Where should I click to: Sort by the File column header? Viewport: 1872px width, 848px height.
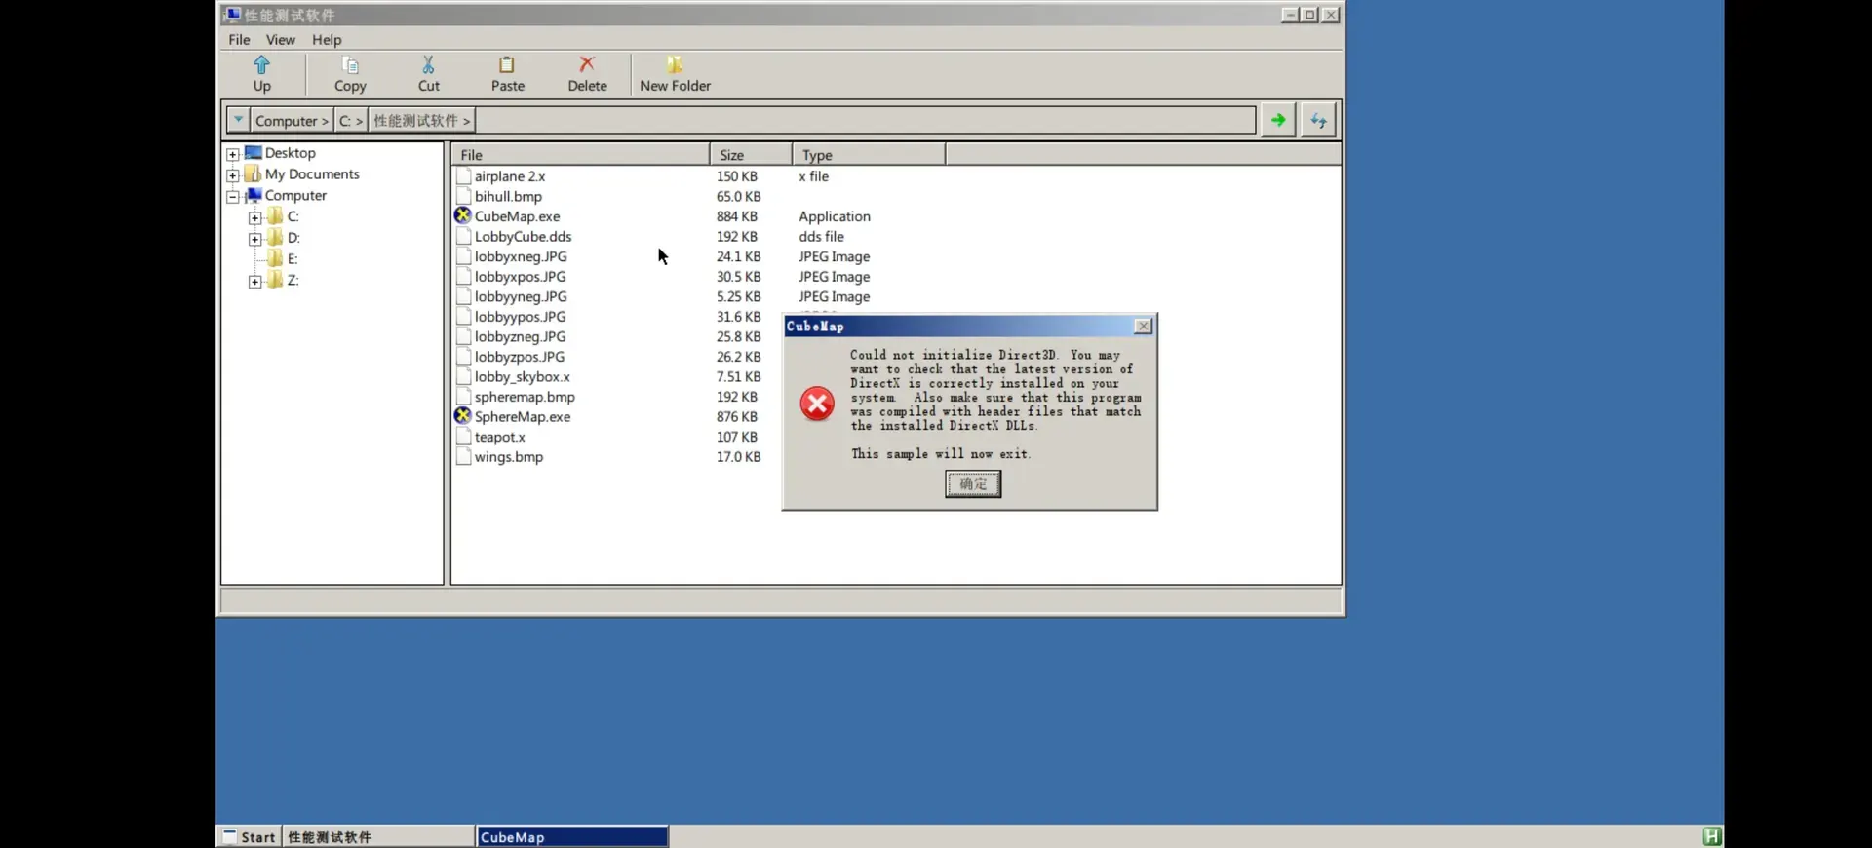click(581, 154)
